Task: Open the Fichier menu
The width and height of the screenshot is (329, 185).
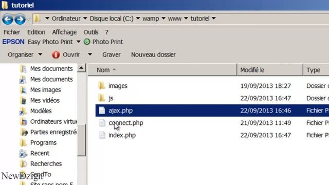Action: point(12,32)
